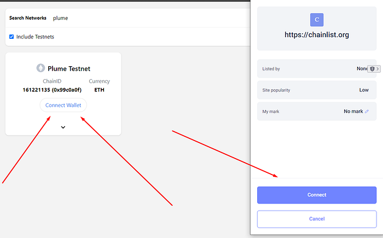Cancel the wallet connection request
The image size is (383, 238).
(x=317, y=219)
